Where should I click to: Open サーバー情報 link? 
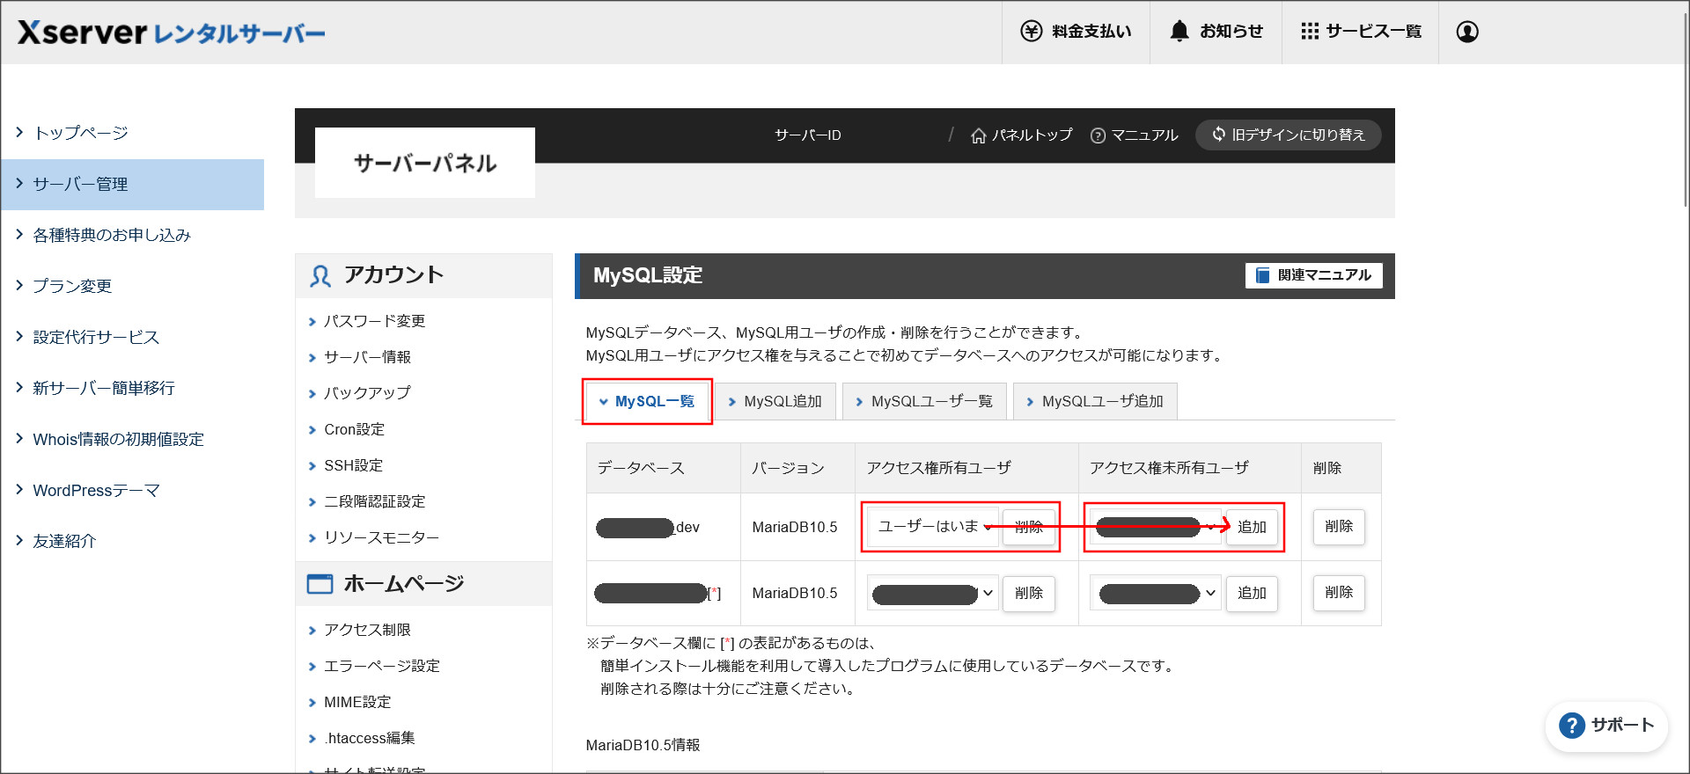point(367,357)
